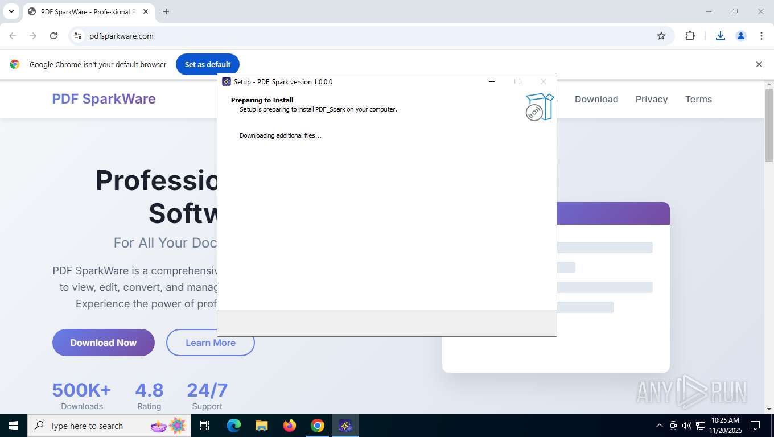Open Task View on taskbar
The image size is (774, 437).
205,426
